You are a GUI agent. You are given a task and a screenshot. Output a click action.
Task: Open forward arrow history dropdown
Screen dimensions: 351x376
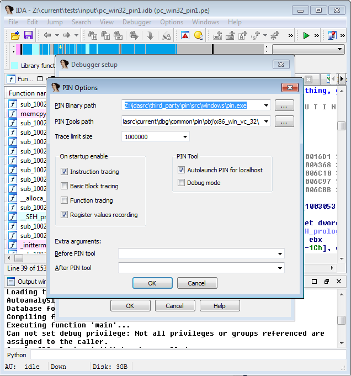[76, 35]
